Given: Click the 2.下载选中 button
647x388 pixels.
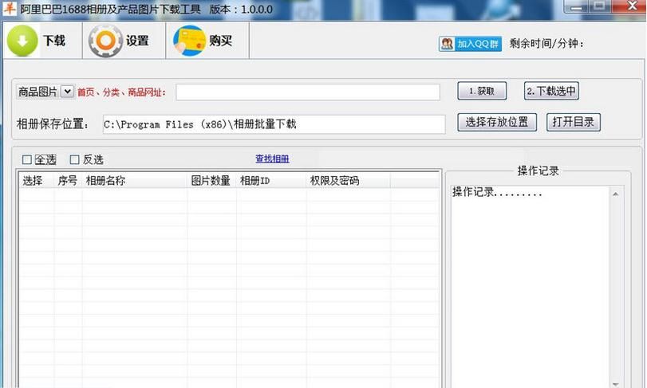Looking at the screenshot, I should pyautogui.click(x=551, y=91).
